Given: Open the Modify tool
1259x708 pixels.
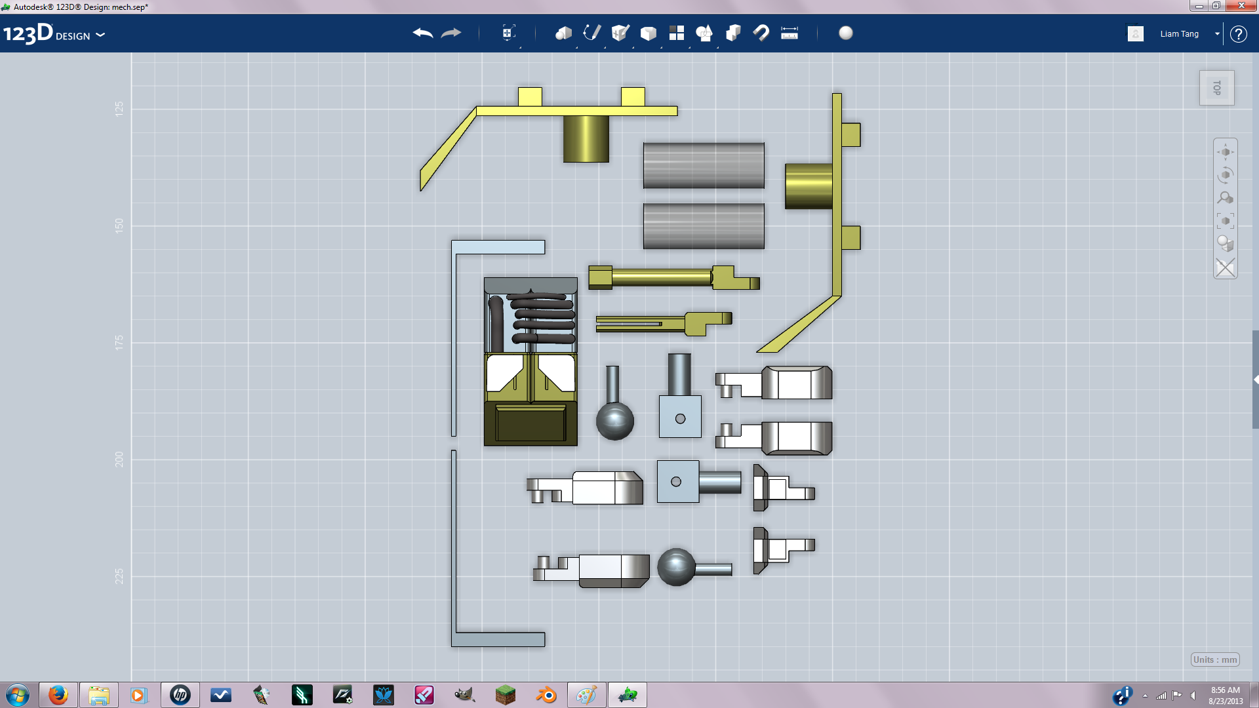Looking at the screenshot, I should click(648, 33).
